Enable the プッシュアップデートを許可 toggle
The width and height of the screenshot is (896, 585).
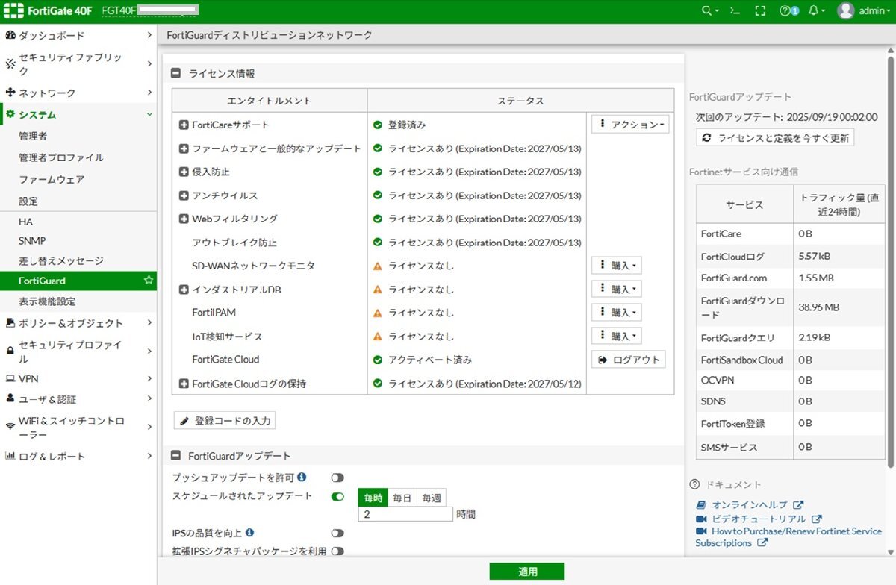pyautogui.click(x=337, y=478)
